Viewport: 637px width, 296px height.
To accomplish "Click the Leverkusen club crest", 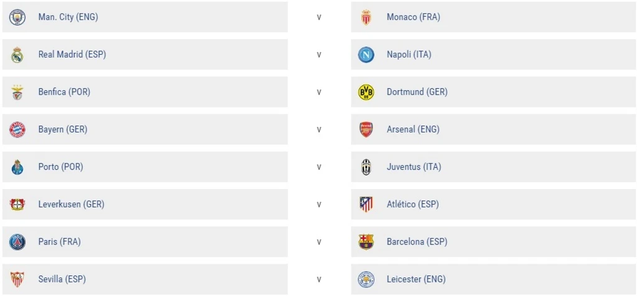I will tap(17, 204).
